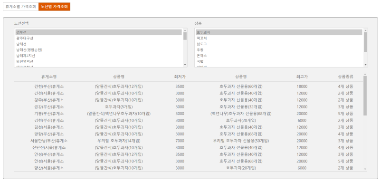Select the 서울만남(부산)휴게소 row
The height and width of the screenshot is (182, 380).
coord(189,141)
